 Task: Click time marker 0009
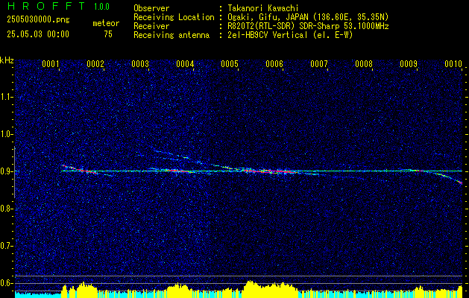click(409, 64)
